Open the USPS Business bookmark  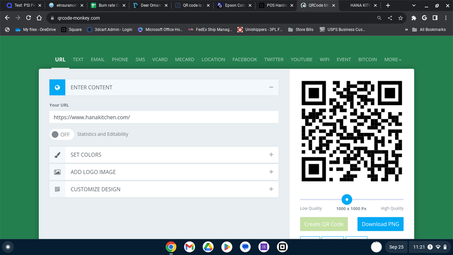[342, 29]
